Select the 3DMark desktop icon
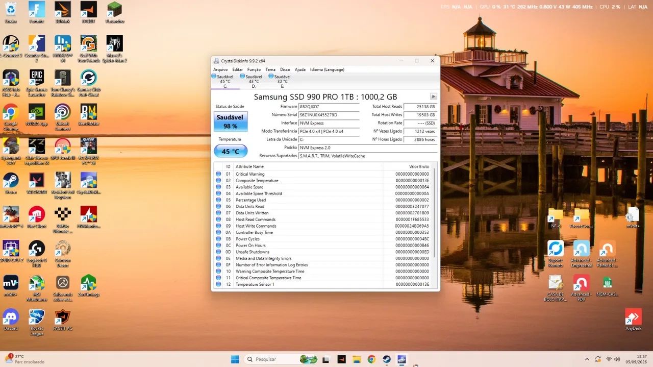 pos(63,13)
